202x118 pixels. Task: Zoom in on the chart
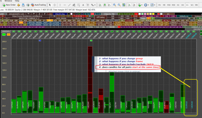(x=114, y=5)
